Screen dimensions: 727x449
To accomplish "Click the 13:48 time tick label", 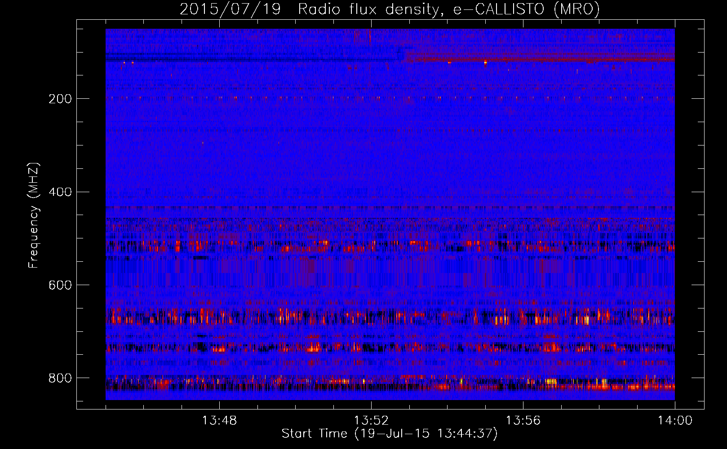I will [219, 421].
